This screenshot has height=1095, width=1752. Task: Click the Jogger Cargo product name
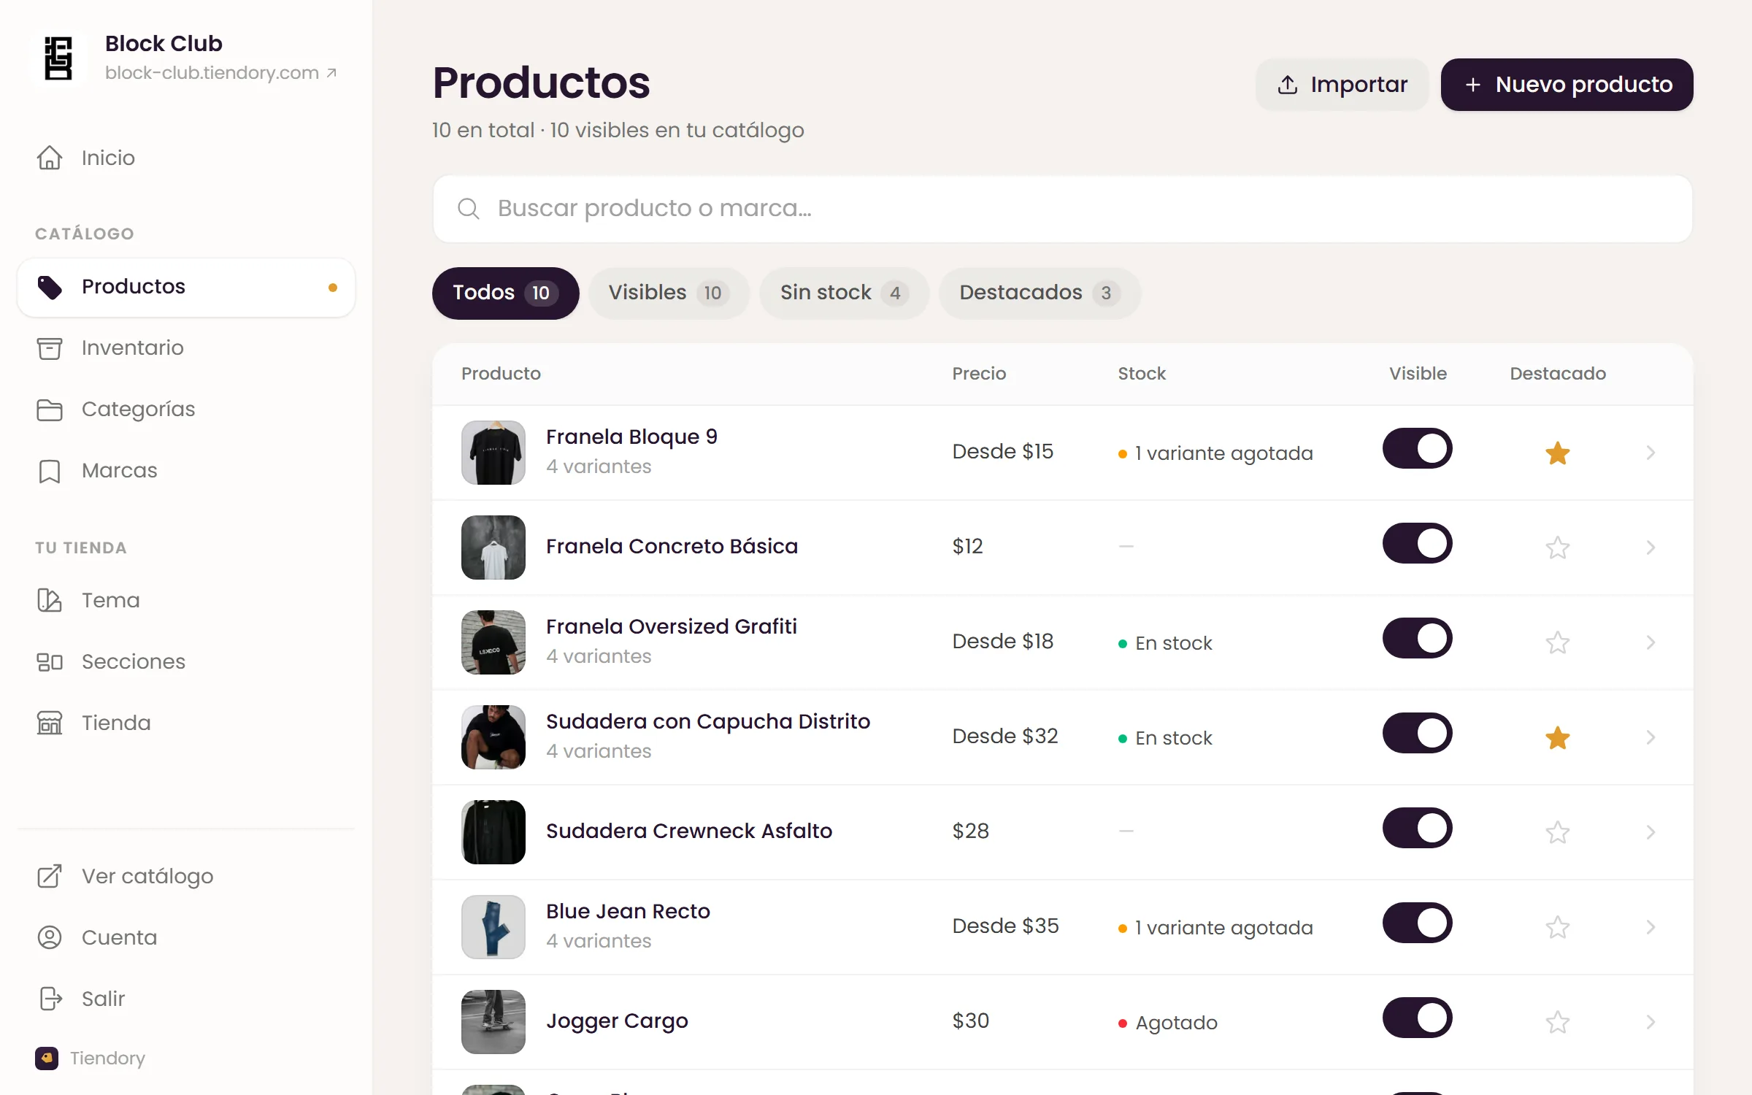point(617,1021)
